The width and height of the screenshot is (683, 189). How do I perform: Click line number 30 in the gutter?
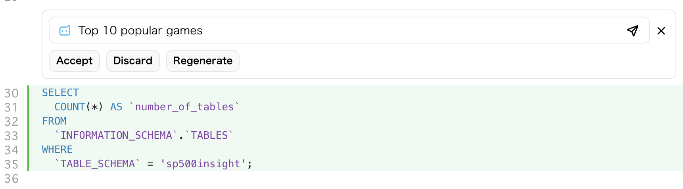pyautogui.click(x=12, y=93)
